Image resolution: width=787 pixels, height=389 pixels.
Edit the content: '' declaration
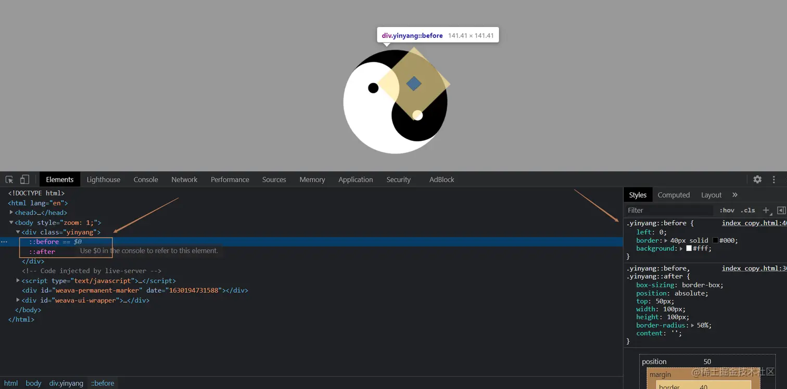pyautogui.click(x=659, y=333)
